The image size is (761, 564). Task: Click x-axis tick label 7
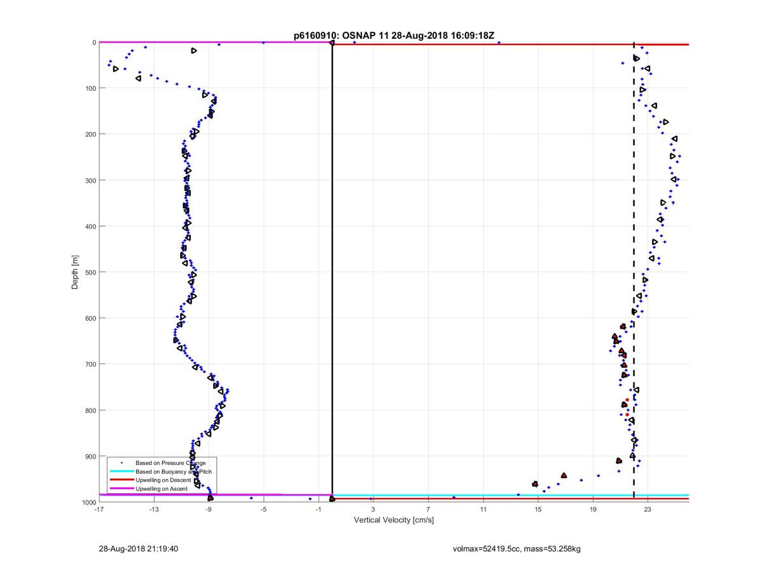click(428, 509)
